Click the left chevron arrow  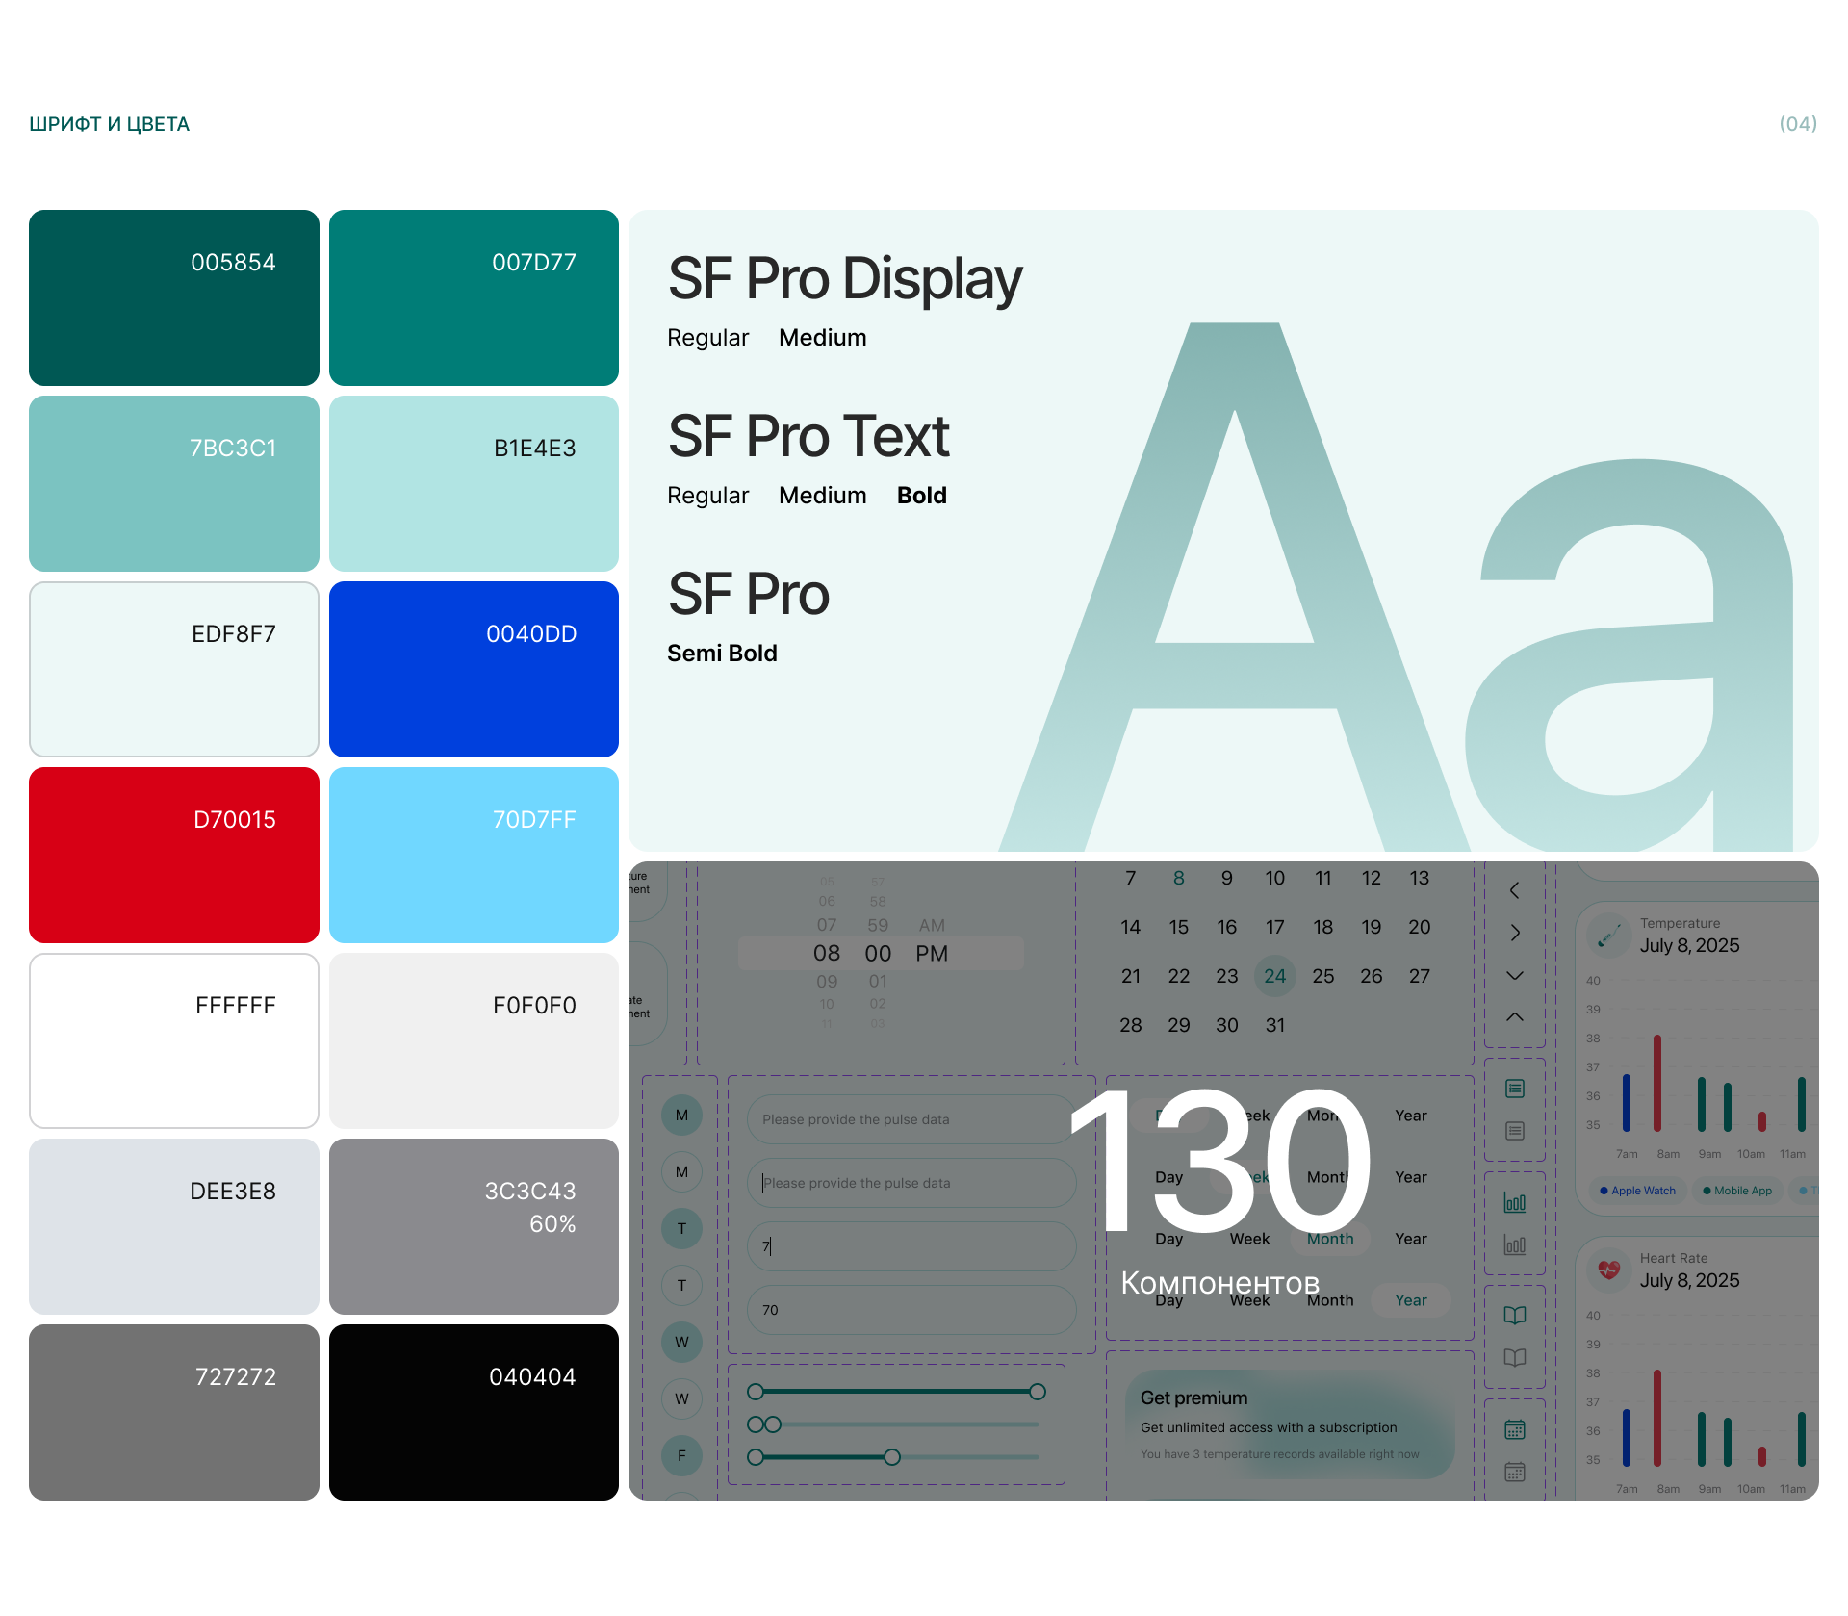pyautogui.click(x=1515, y=890)
